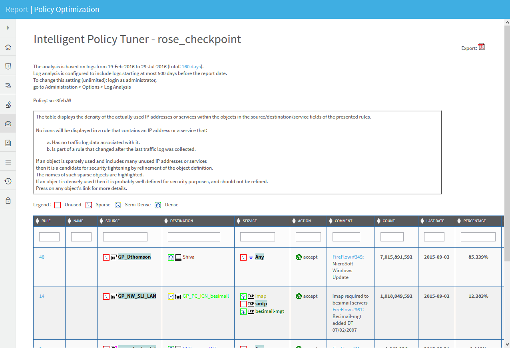This screenshot has width=510, height=348.
Task: Click the stamp icon in sidebar
Action: 8,105
